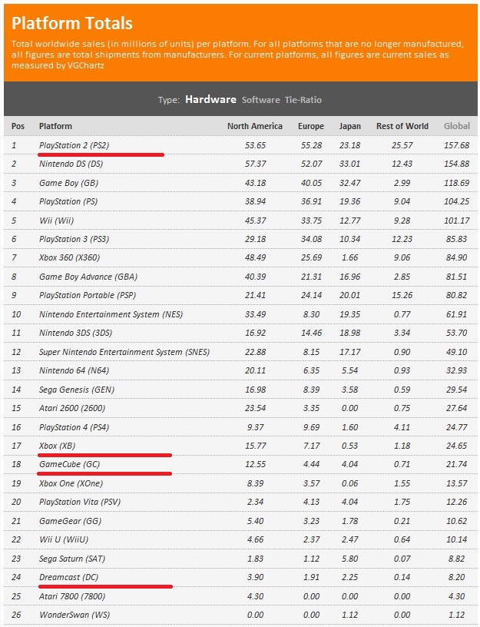Click the Hardware type tab
This screenshot has height=627, width=480.
click(210, 100)
